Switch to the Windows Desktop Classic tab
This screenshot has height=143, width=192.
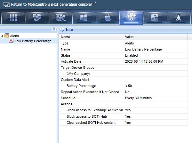tap(60, 18)
